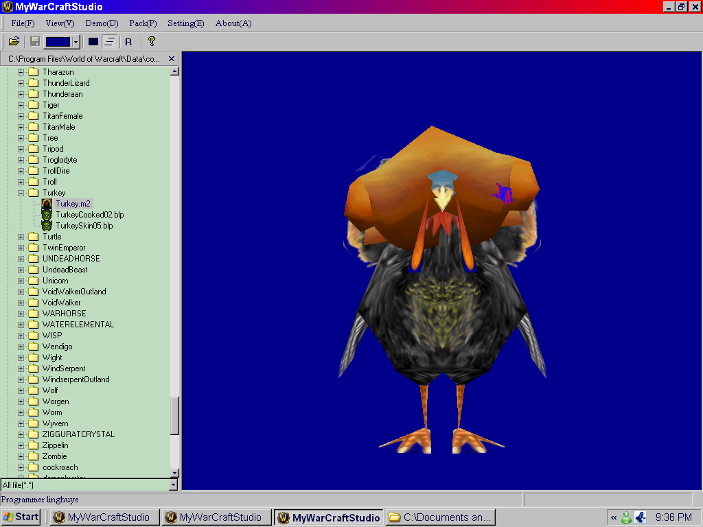Click the VoidWalker folder icon
The width and height of the screenshot is (703, 527).
click(33, 303)
